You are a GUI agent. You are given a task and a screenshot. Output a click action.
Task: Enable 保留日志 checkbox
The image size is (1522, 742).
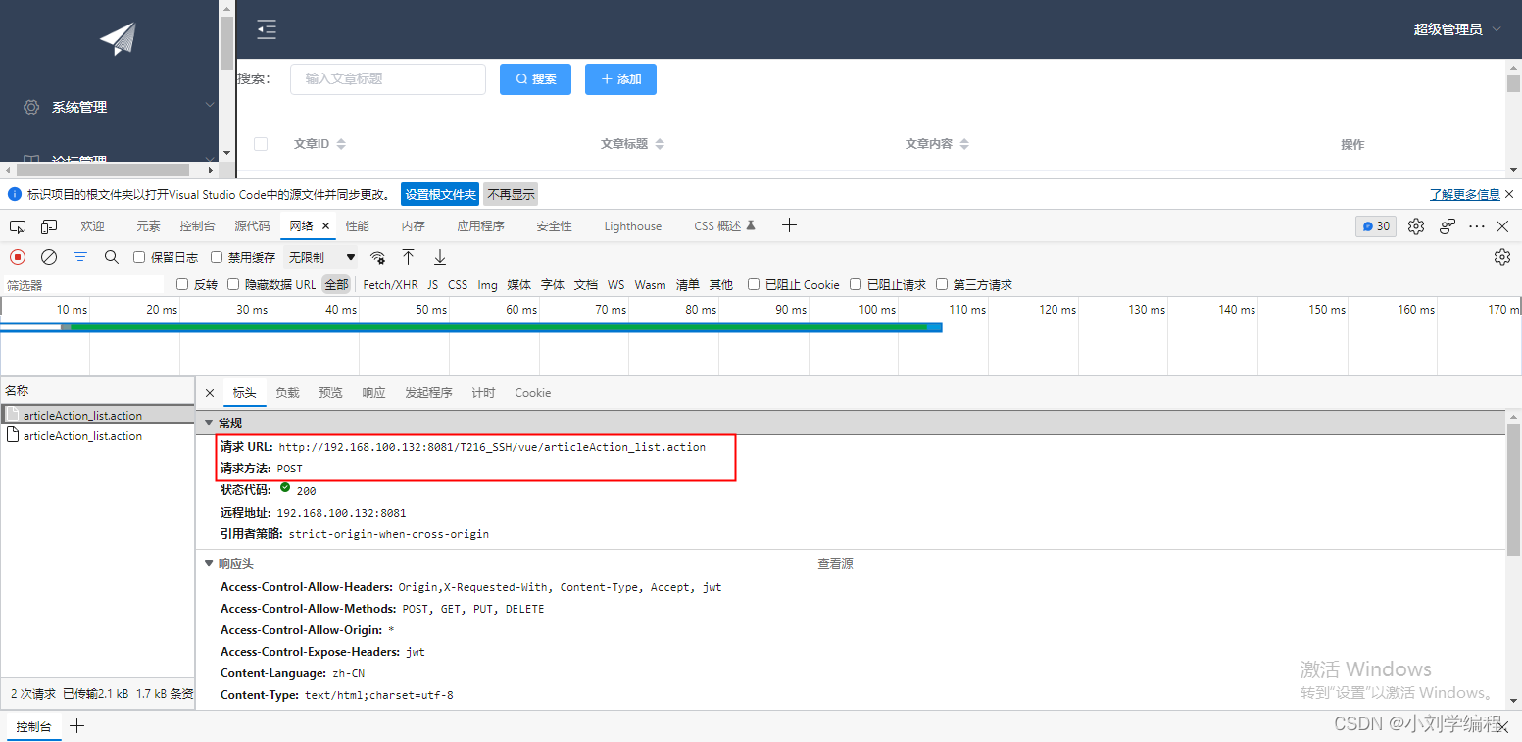point(139,257)
